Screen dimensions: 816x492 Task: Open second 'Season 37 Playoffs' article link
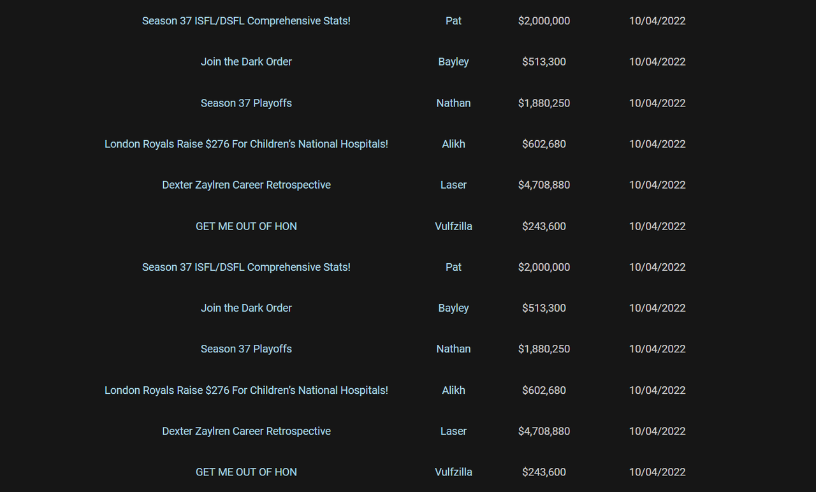coord(246,349)
